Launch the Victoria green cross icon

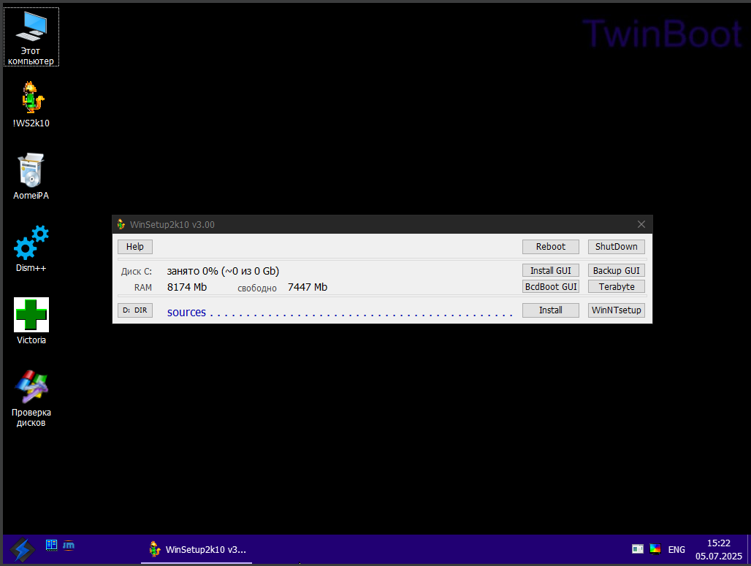coord(31,321)
